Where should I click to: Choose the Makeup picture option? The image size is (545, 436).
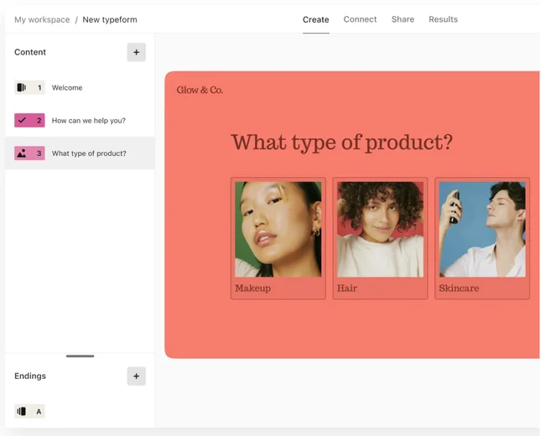(x=278, y=237)
